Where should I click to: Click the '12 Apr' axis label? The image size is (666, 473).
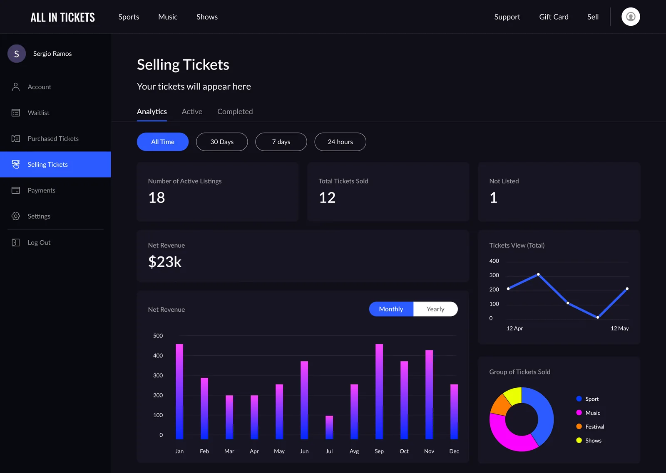514,328
